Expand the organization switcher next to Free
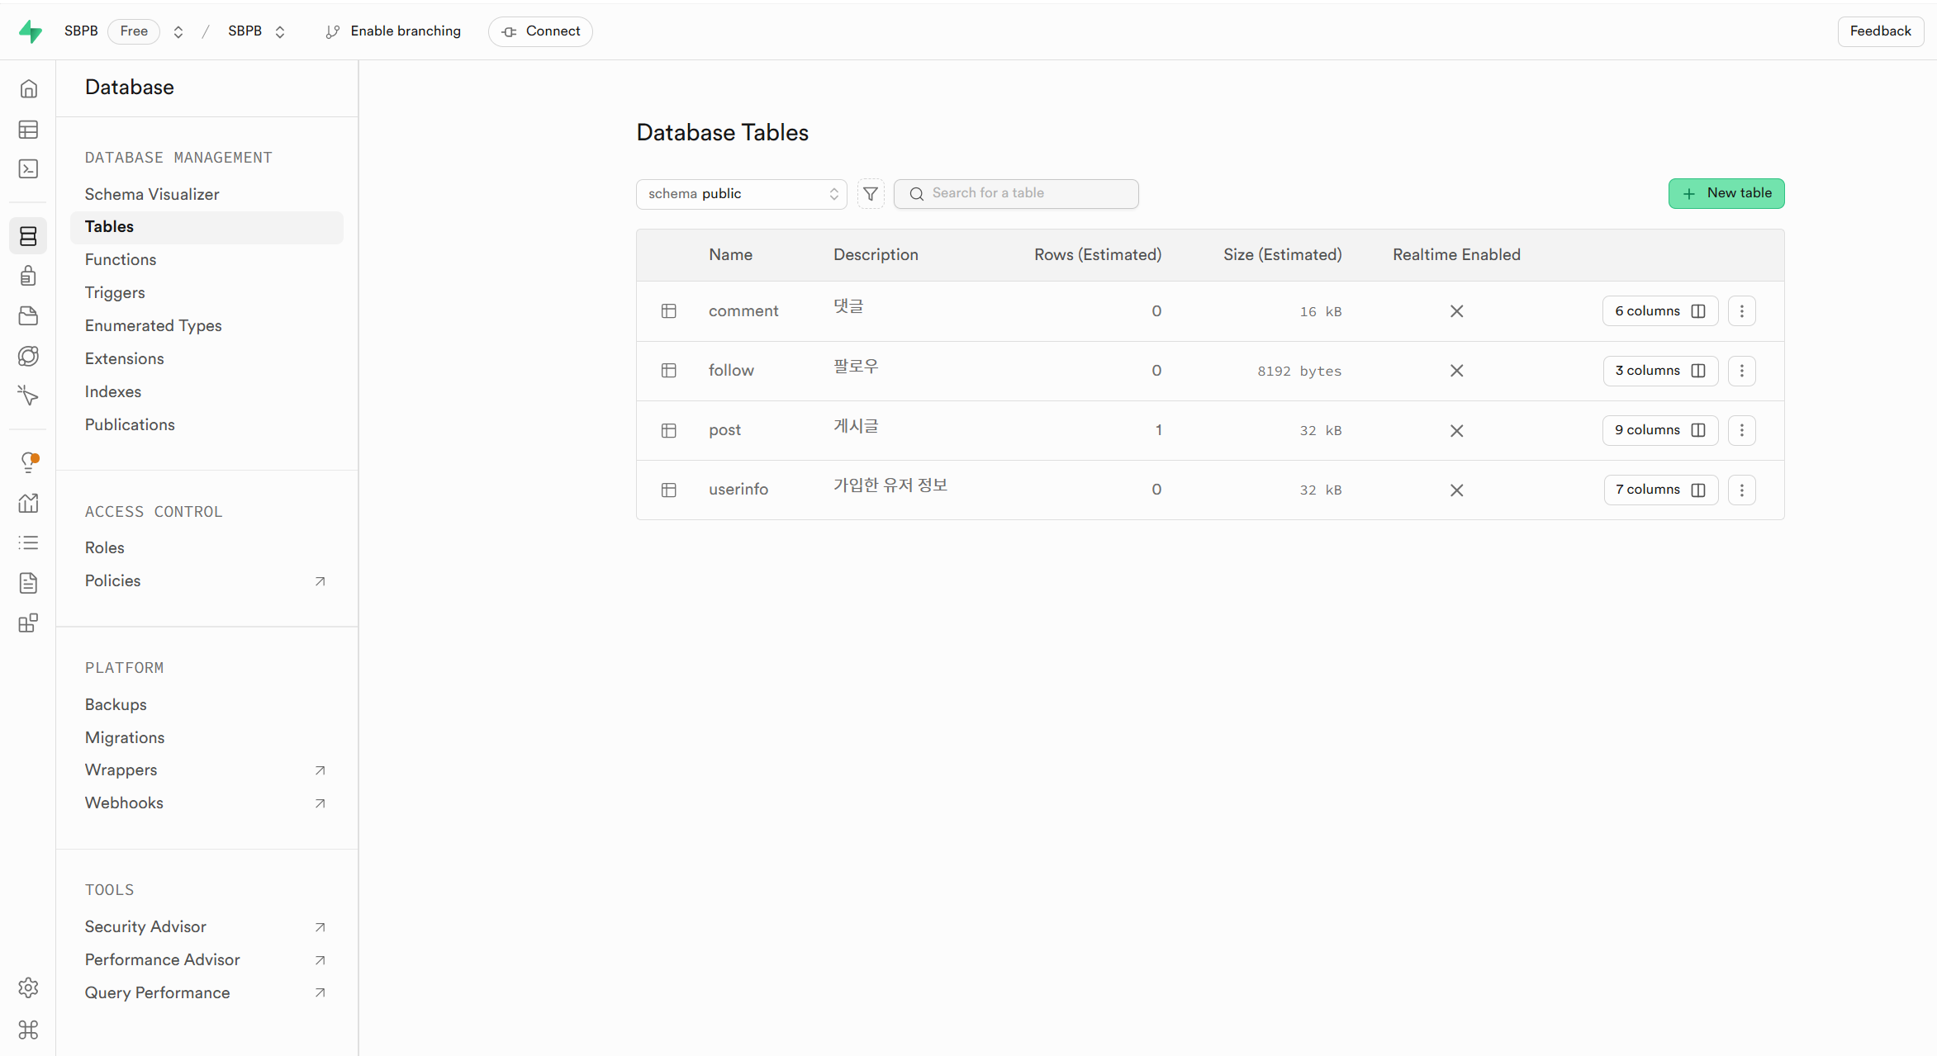The width and height of the screenshot is (1937, 1056). click(178, 32)
